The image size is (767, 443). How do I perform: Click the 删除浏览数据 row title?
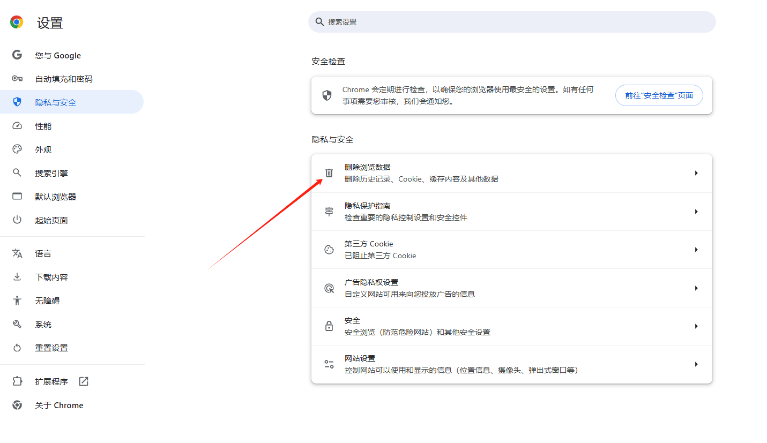[367, 167]
